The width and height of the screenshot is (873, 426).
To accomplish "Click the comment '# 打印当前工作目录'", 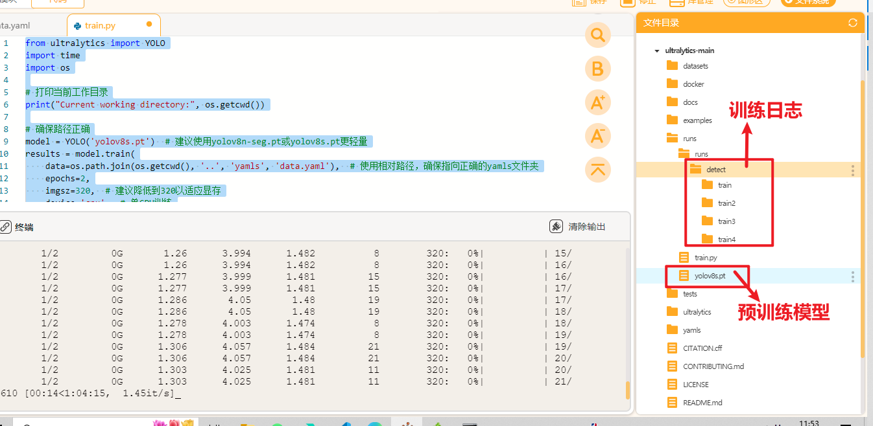I will click(x=67, y=93).
